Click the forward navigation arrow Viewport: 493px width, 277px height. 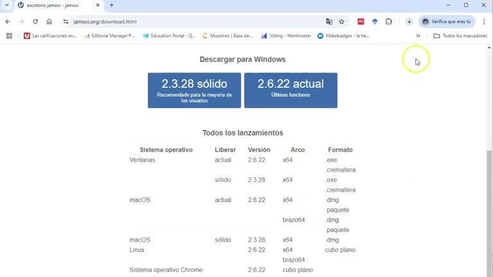coord(21,22)
